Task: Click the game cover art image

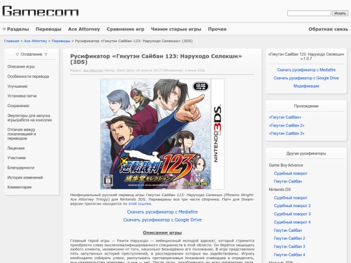Action: tap(162, 134)
